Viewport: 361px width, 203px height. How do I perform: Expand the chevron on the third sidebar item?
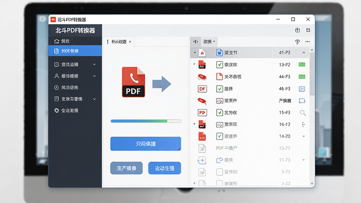click(x=94, y=64)
